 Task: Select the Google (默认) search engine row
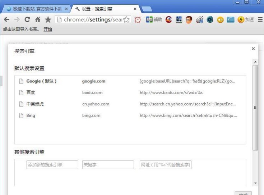(130, 81)
